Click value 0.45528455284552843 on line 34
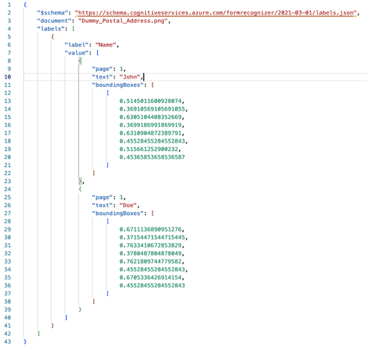Viewport: 367px width, 347px height. coord(152,269)
